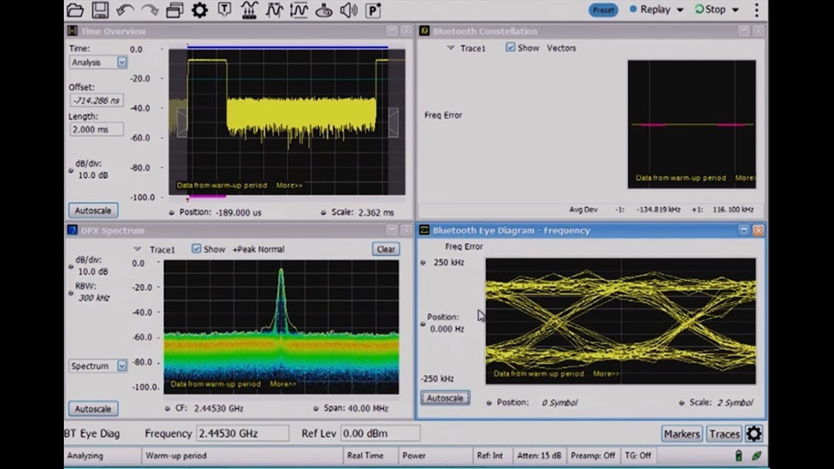Click Autoscale in Time Overview
Screen dimensions: 834x469
93,210
